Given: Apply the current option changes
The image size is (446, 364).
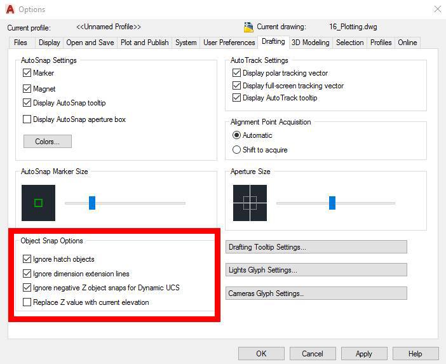Looking at the screenshot, I should click(364, 354).
